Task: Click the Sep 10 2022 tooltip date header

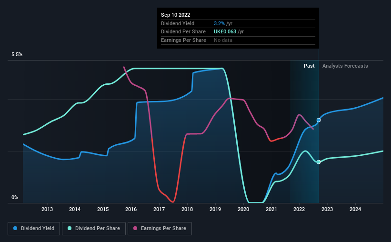Action: [176, 15]
